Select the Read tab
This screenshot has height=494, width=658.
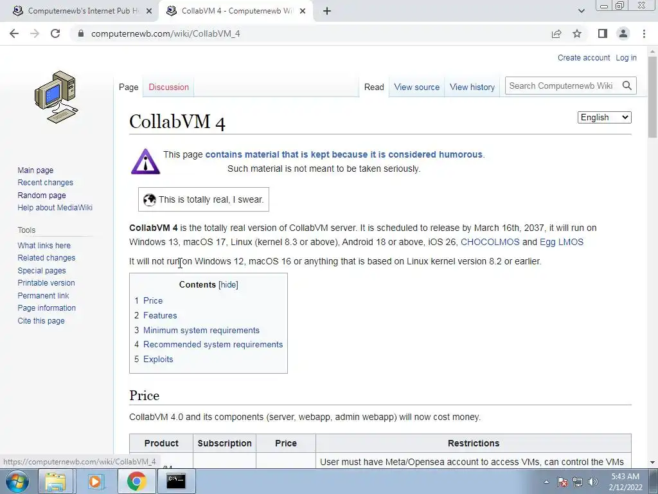coord(374,87)
